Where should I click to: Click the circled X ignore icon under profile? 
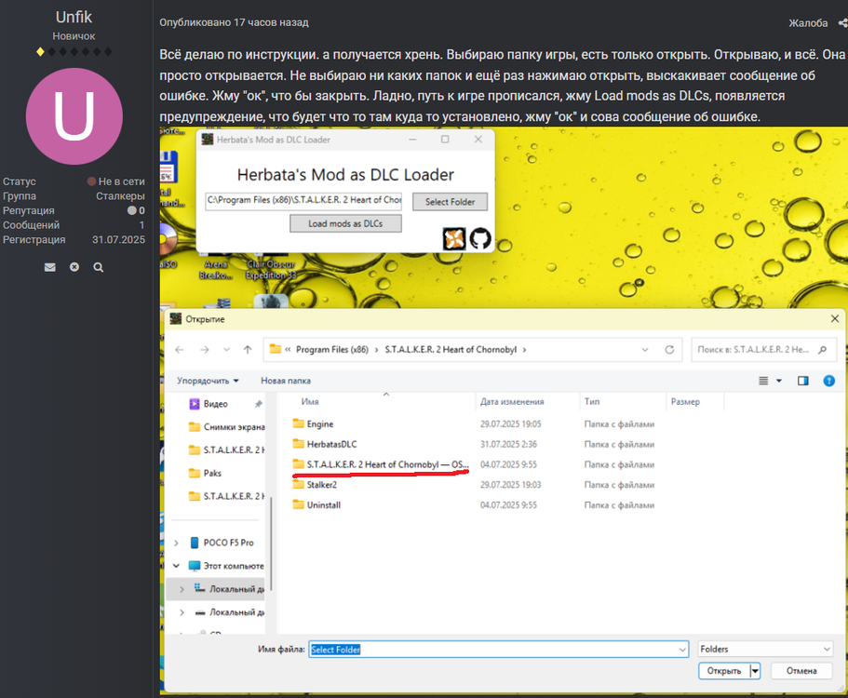pos(74,267)
